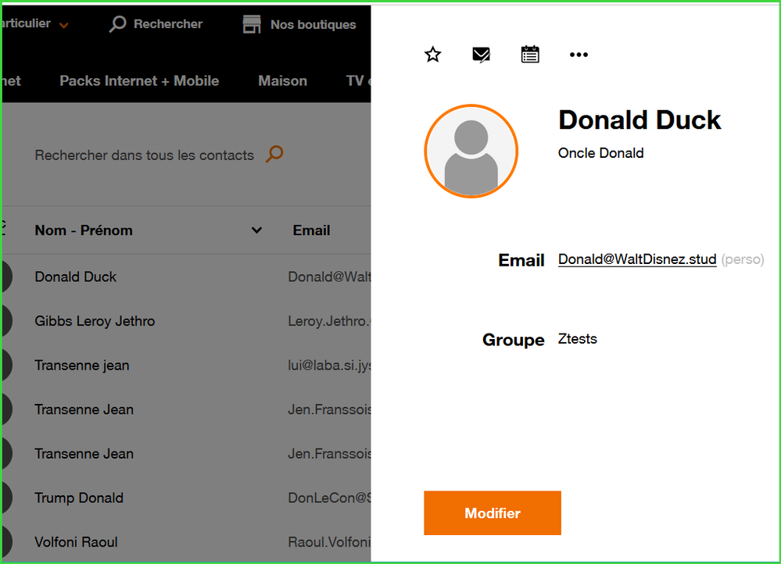Click Rechercher in the top bar
781x564 pixels.
coord(168,24)
